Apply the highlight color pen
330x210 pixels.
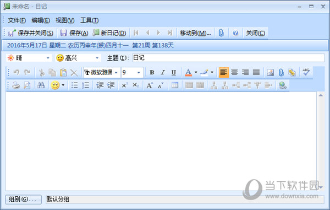[x=205, y=73]
